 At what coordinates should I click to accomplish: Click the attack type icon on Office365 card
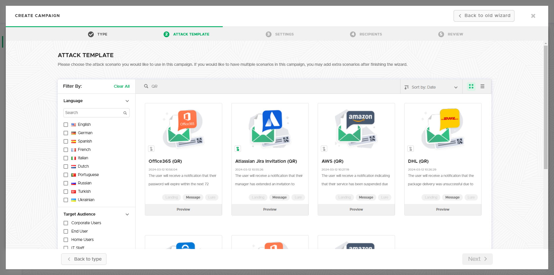coord(151,149)
